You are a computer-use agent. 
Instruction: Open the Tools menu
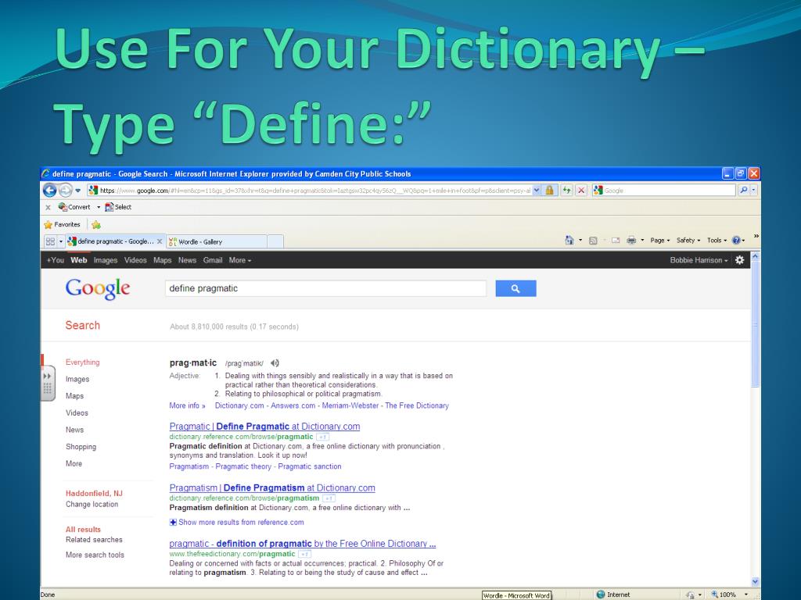pyautogui.click(x=717, y=241)
